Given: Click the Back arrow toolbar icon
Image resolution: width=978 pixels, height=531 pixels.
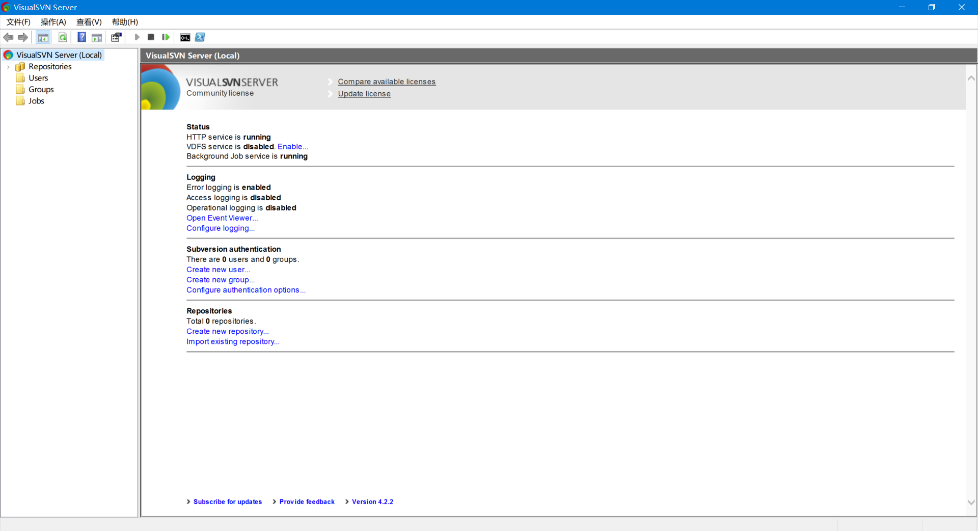Looking at the screenshot, I should 8,37.
